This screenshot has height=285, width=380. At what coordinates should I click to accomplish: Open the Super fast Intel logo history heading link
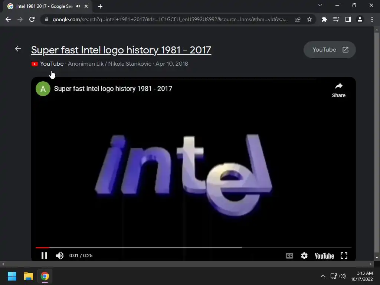coord(121,50)
